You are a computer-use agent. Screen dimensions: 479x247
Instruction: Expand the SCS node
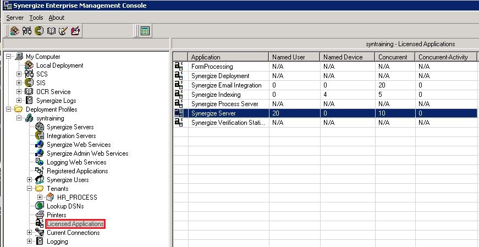point(19,74)
